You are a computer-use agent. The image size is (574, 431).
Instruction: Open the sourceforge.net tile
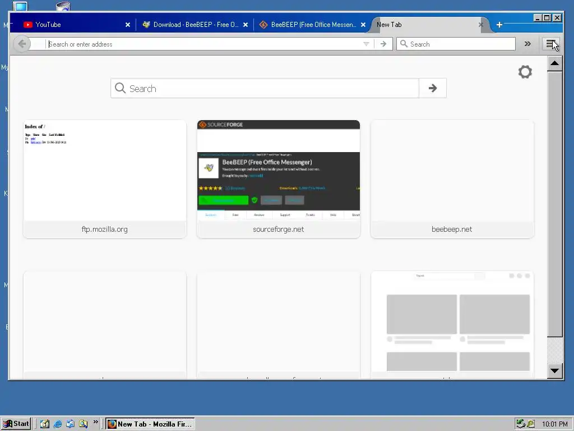pos(279,179)
